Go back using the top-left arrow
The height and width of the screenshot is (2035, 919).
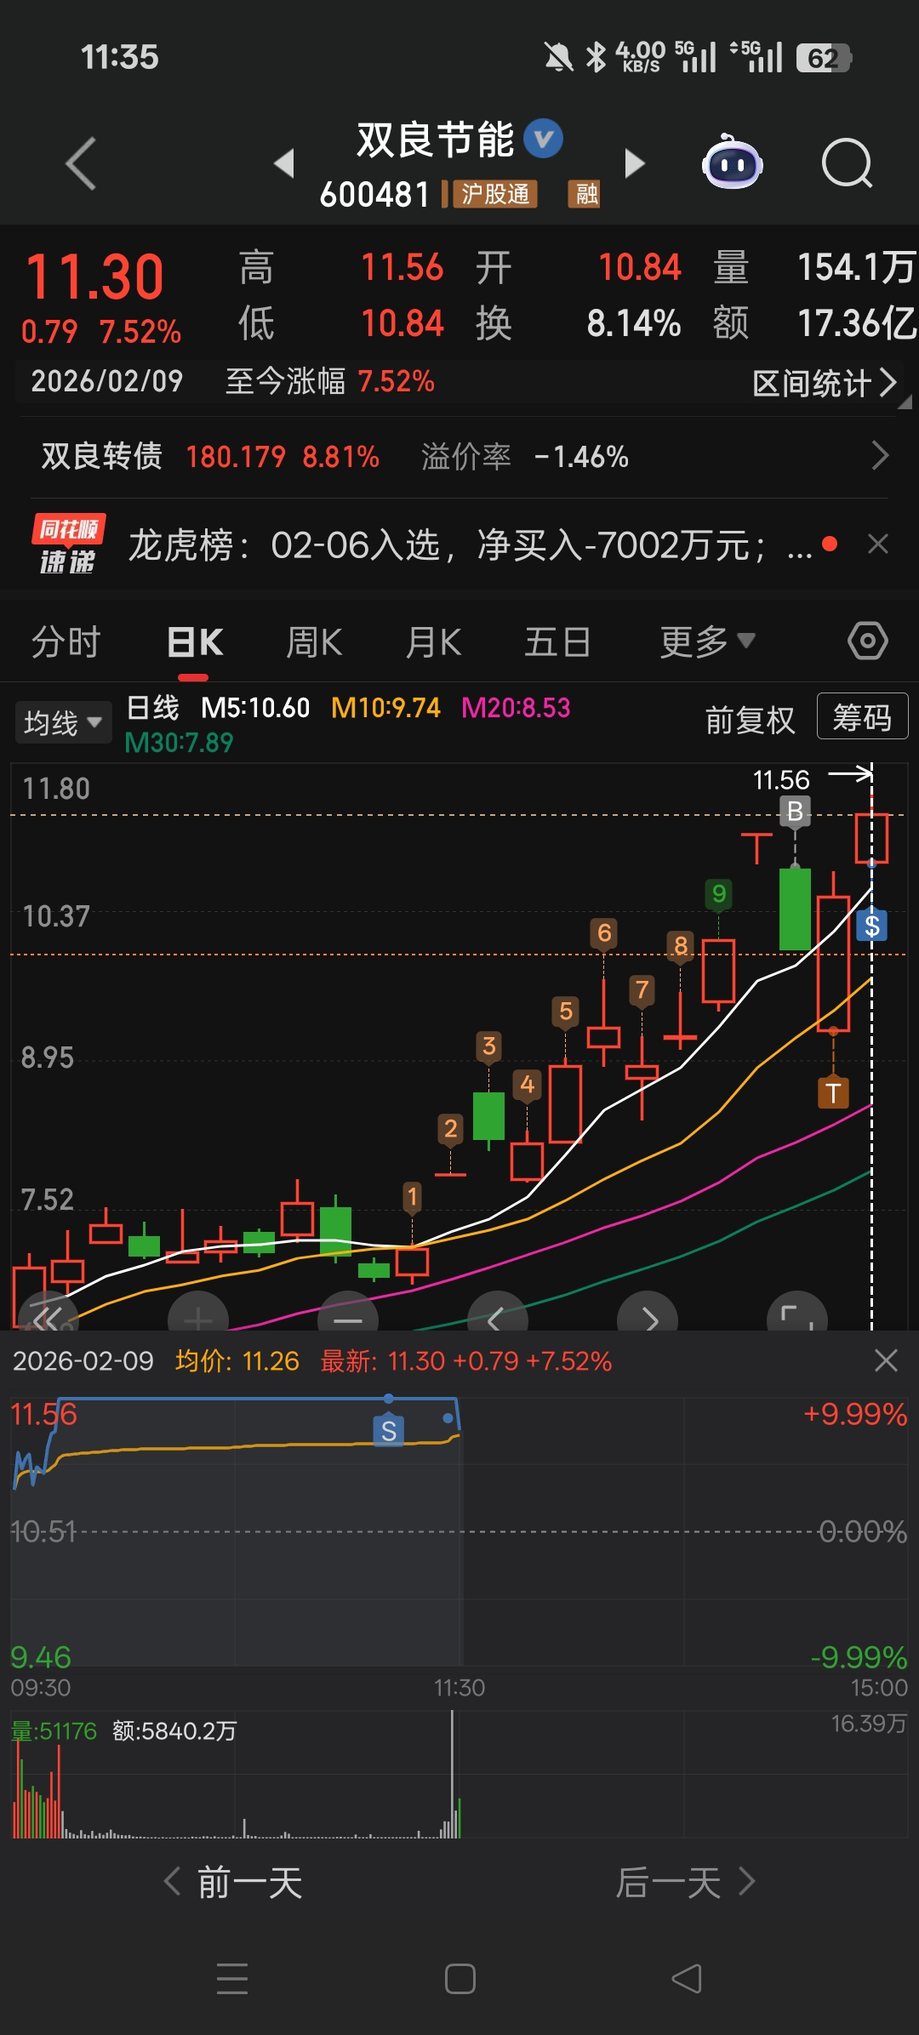pos(81,163)
